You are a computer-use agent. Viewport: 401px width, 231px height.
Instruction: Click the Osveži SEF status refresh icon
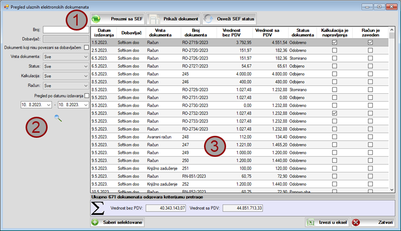(x=209, y=19)
